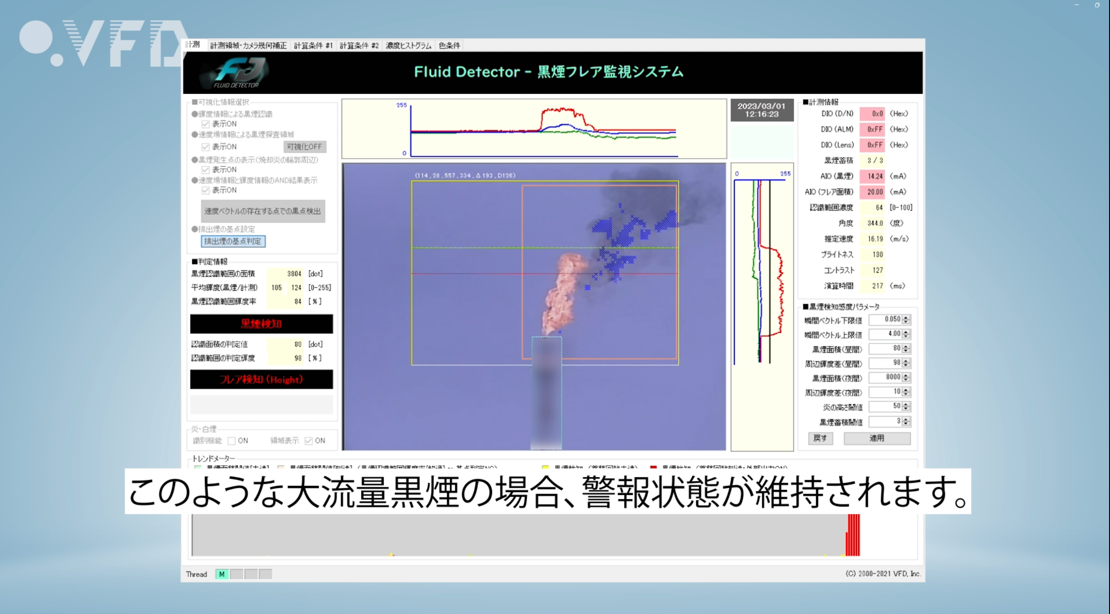This screenshot has width=1110, height=614.
Task: Click the 排出煙の基点判定 button
Action: coord(233,241)
